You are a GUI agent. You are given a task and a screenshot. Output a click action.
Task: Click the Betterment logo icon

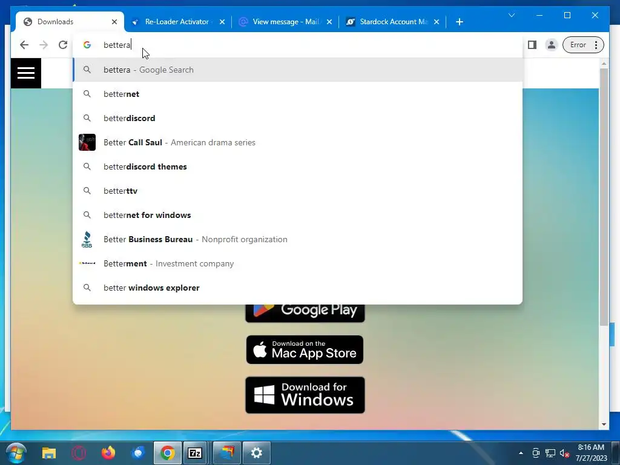tap(87, 263)
